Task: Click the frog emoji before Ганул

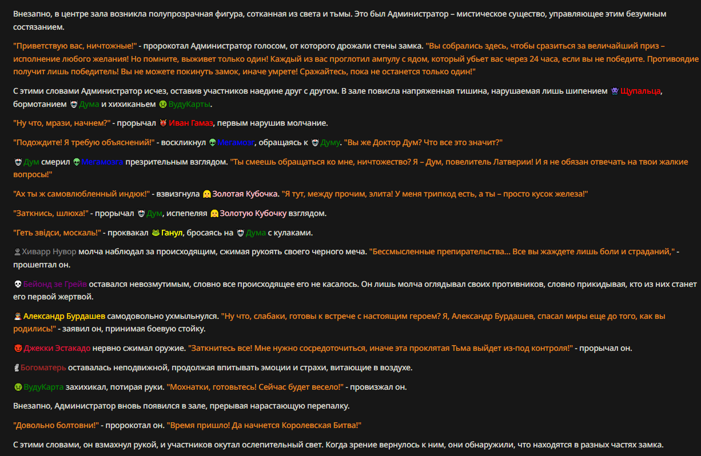Action: tap(156, 233)
